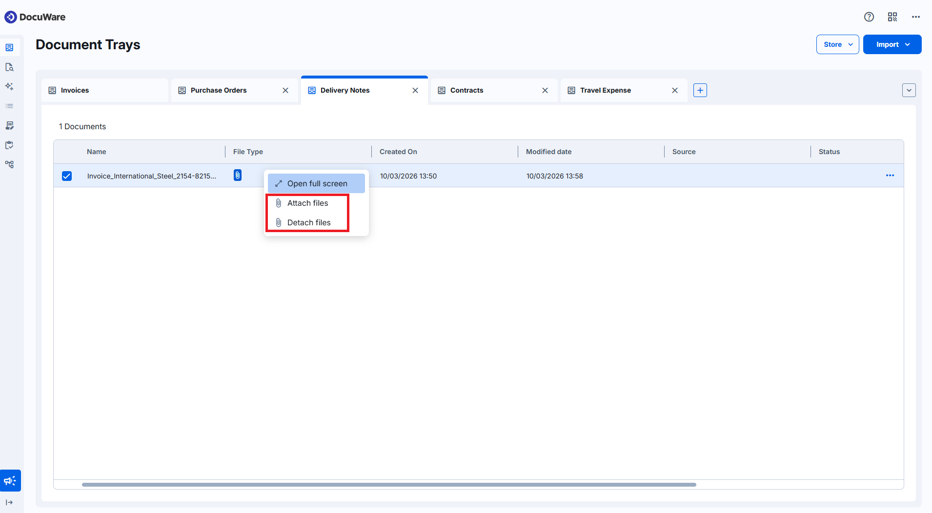Open the DocuWare logo home link
This screenshot has width=932, height=513.
tap(35, 17)
